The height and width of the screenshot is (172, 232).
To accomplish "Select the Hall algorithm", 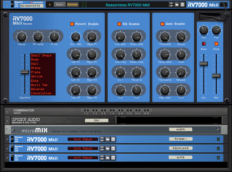I will point(35,64).
